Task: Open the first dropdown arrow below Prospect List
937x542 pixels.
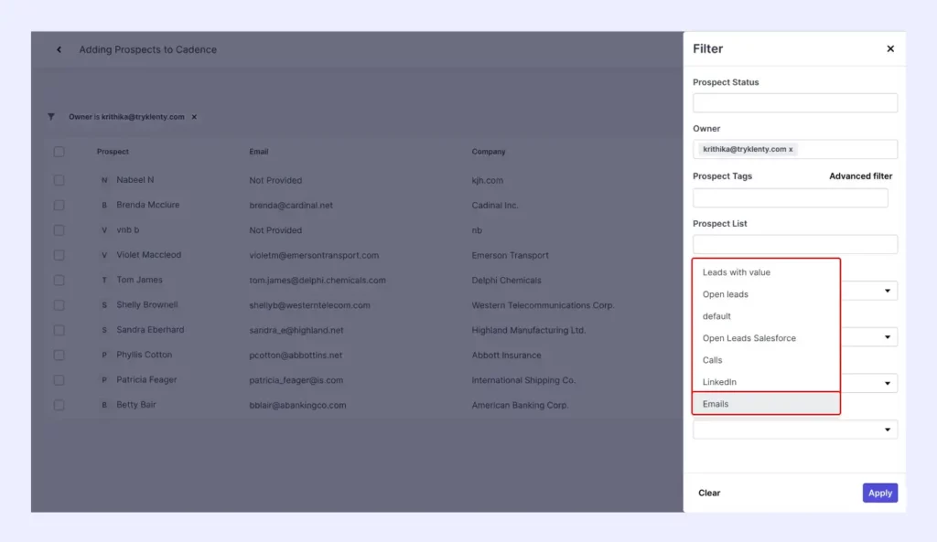Action: tap(888, 291)
